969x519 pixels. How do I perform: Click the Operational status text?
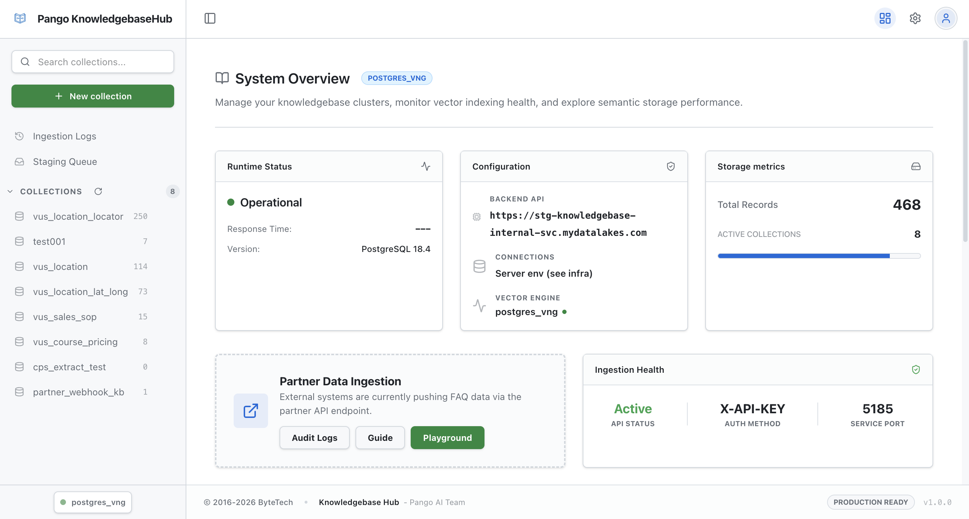coord(271,203)
